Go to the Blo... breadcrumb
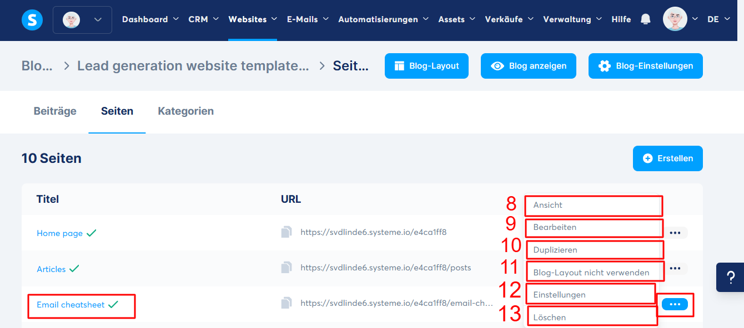The width and height of the screenshot is (744, 328). point(37,66)
